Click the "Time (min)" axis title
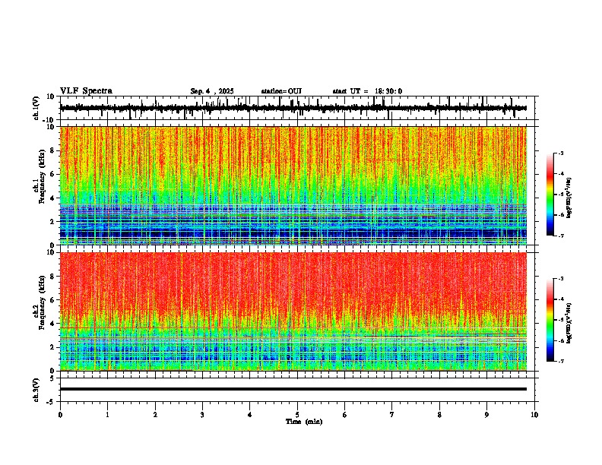This screenshot has width=602, height=465. pyautogui.click(x=304, y=422)
